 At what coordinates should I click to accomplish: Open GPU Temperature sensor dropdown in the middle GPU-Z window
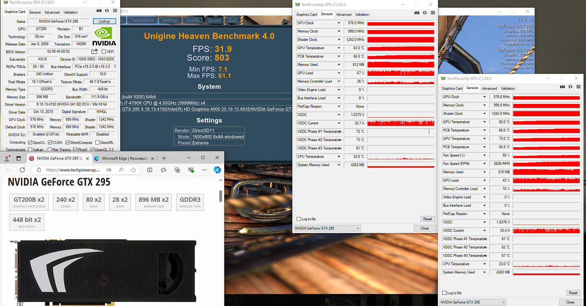[339, 48]
